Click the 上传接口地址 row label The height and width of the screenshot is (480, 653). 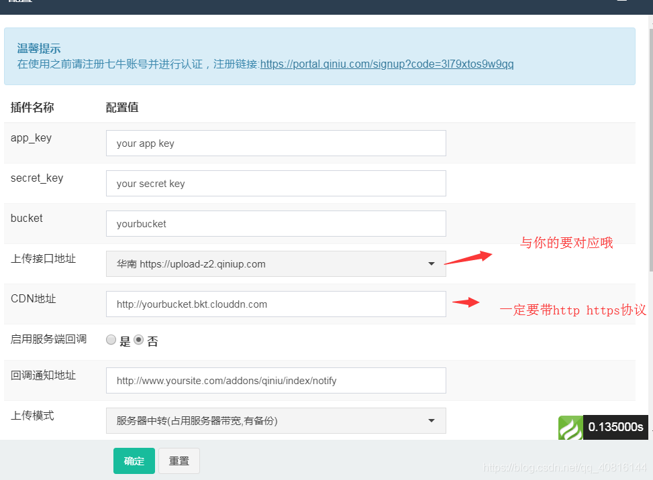[x=44, y=259]
